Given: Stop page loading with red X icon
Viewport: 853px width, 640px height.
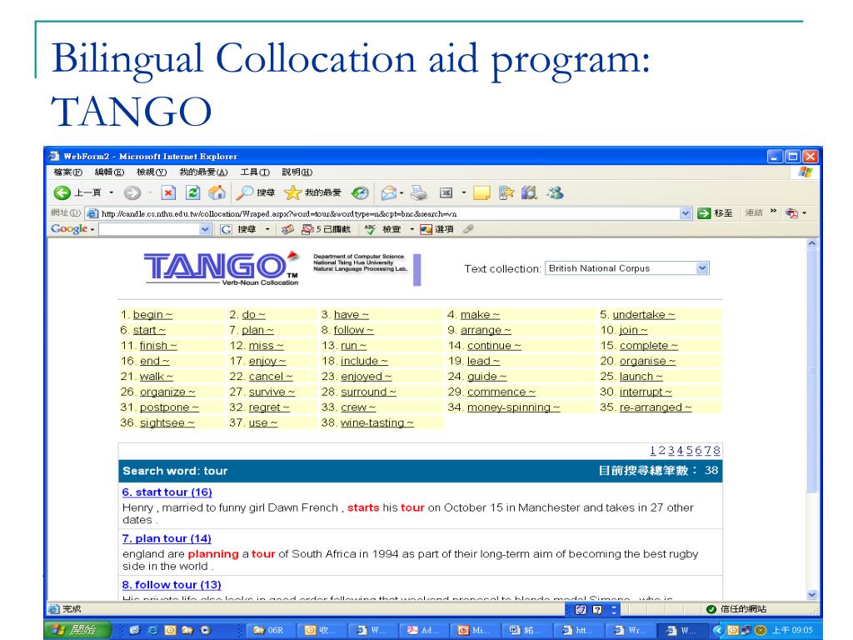Looking at the screenshot, I should point(168,192).
